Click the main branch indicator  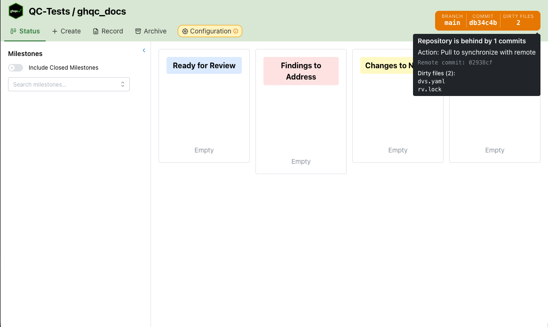point(452,20)
